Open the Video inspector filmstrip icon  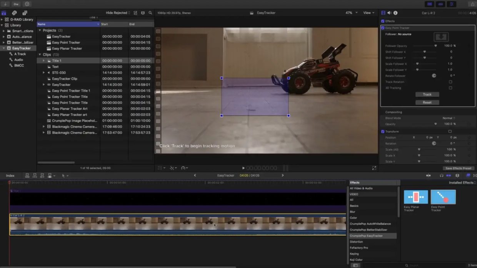(x=383, y=13)
